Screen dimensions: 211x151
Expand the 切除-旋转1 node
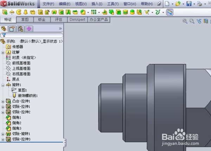[3, 134]
